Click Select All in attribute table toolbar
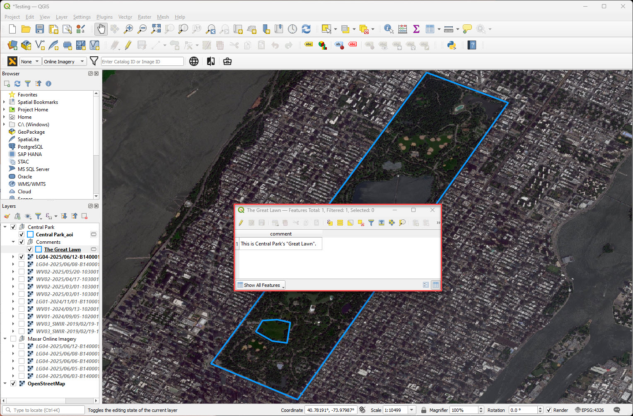The image size is (633, 416). [340, 223]
